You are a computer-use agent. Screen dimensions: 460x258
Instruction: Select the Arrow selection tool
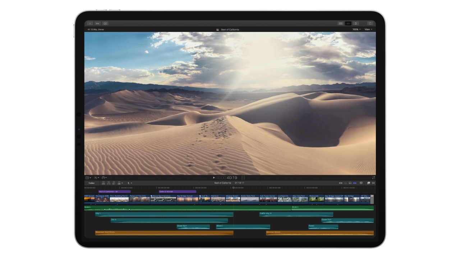coord(129,183)
